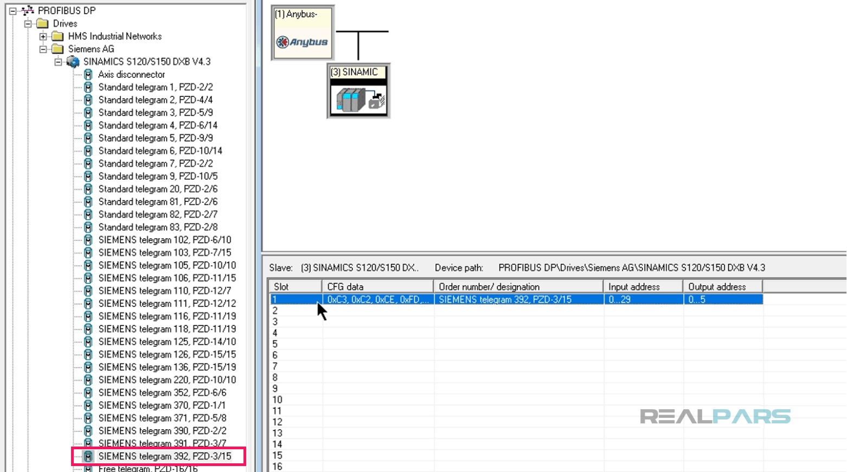Click module icon for SIEMENS telegram 106, PZD-11/15
847x472 pixels.
(x=88, y=278)
